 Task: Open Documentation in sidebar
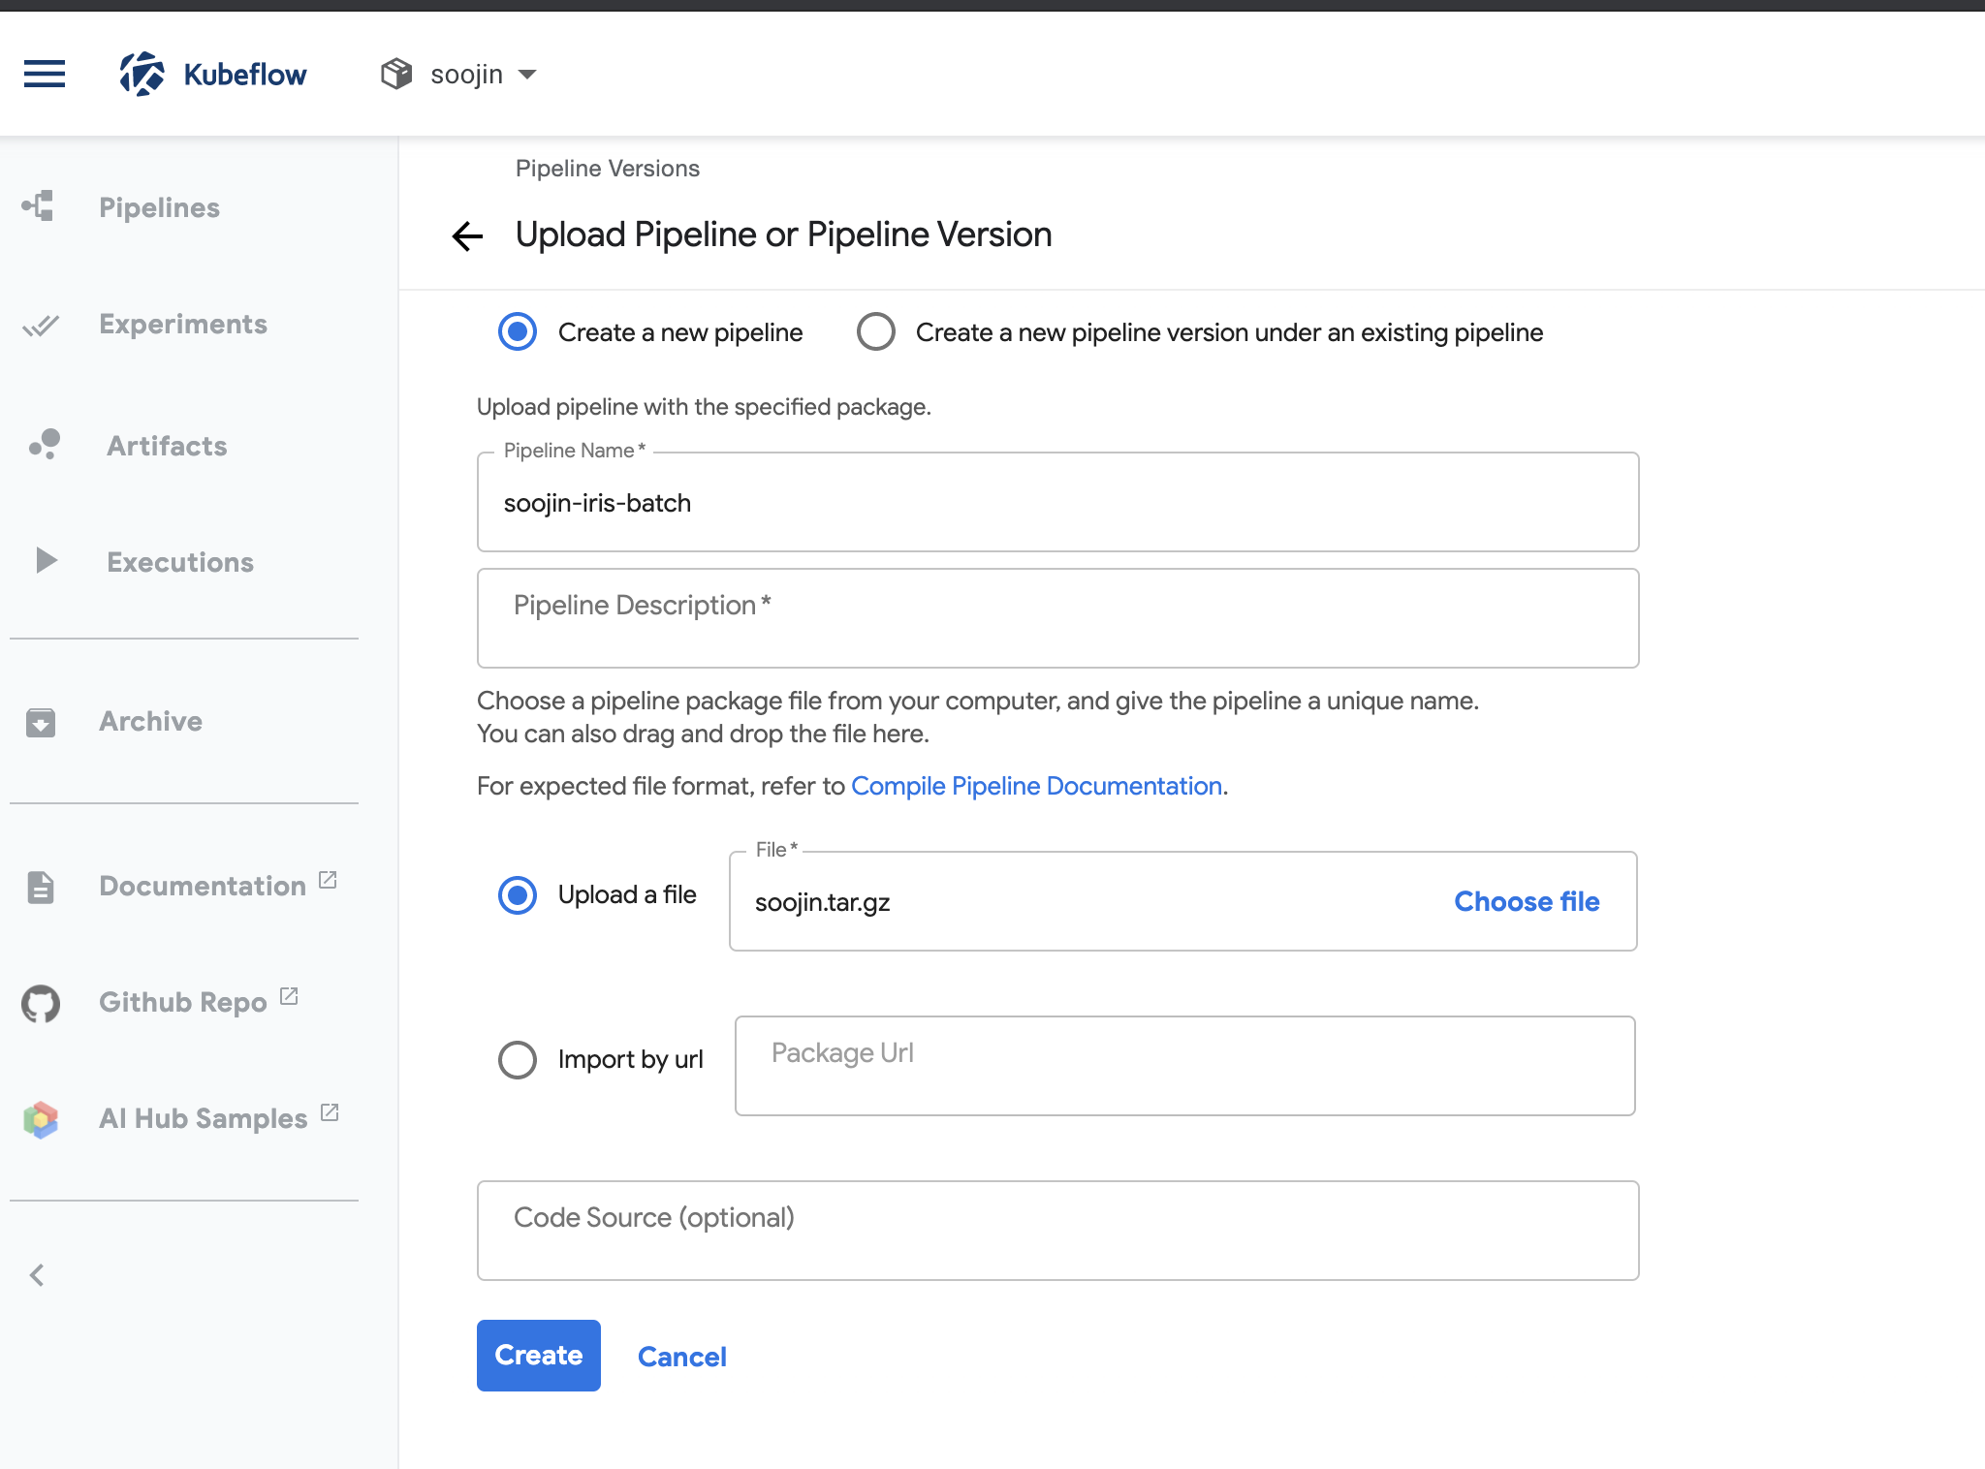click(x=202, y=886)
